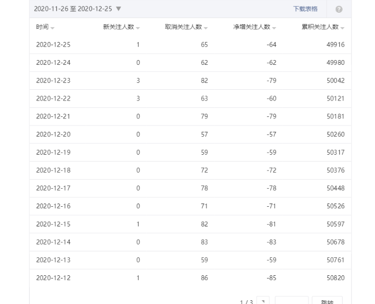Screen dimensions: 375x304
Task: Click the date cell 2020-12-18
Action: [53, 170]
